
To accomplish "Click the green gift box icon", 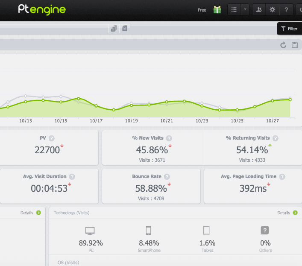I will (217, 10).
